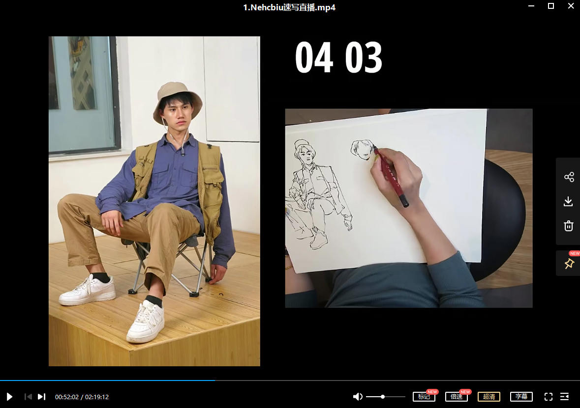Image resolution: width=580 pixels, height=408 pixels.
Task: Open the 超清 quality selector
Action: click(x=489, y=397)
